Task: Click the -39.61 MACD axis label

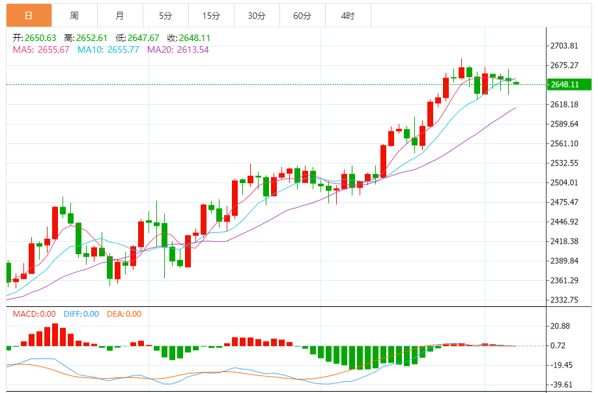Action: (562, 385)
